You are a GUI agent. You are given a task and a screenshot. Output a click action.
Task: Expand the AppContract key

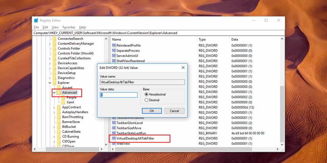tap(54, 107)
